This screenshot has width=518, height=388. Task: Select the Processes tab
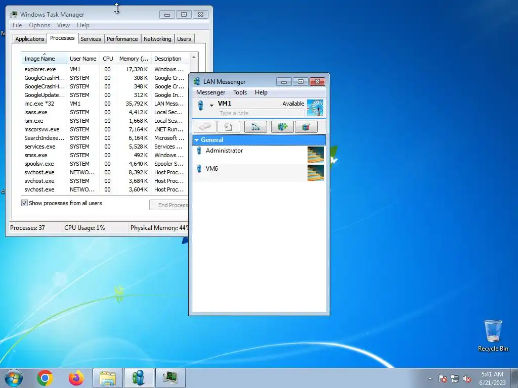[x=62, y=38]
